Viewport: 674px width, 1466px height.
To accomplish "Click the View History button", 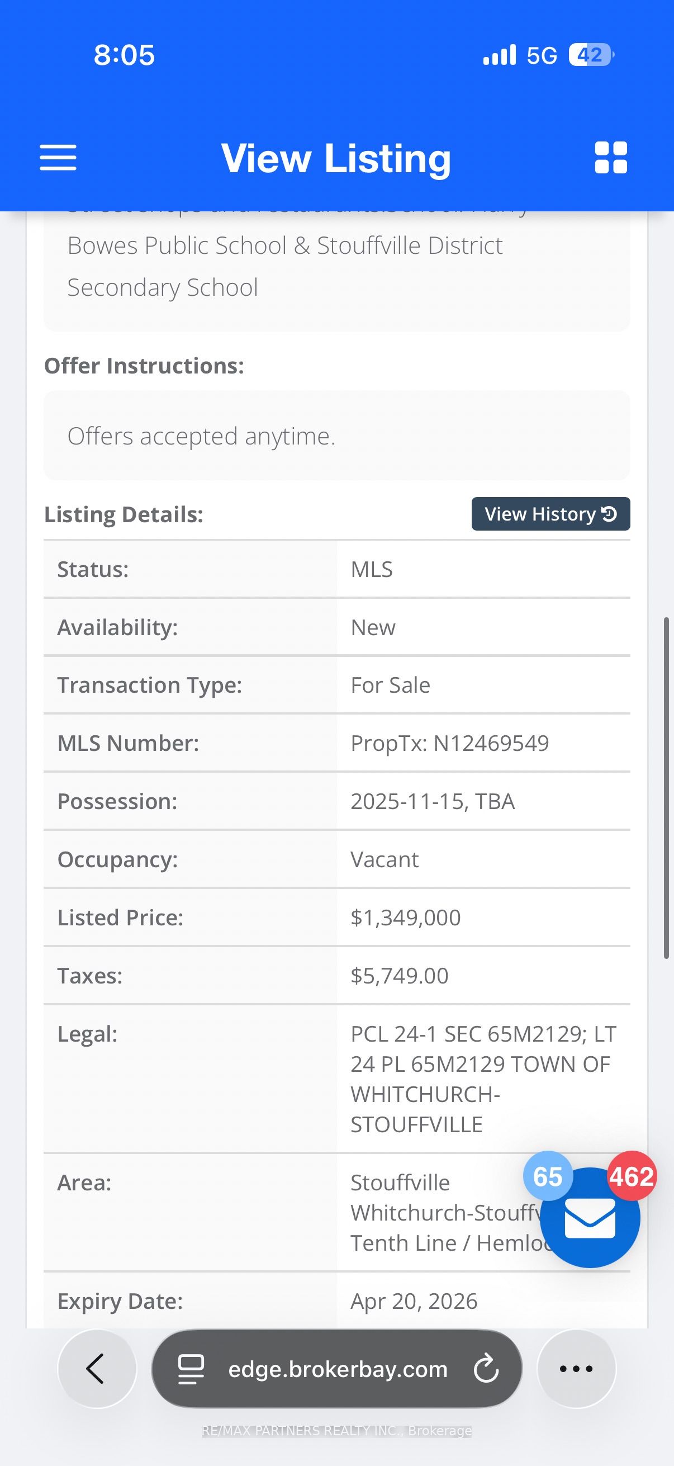I will pyautogui.click(x=550, y=514).
